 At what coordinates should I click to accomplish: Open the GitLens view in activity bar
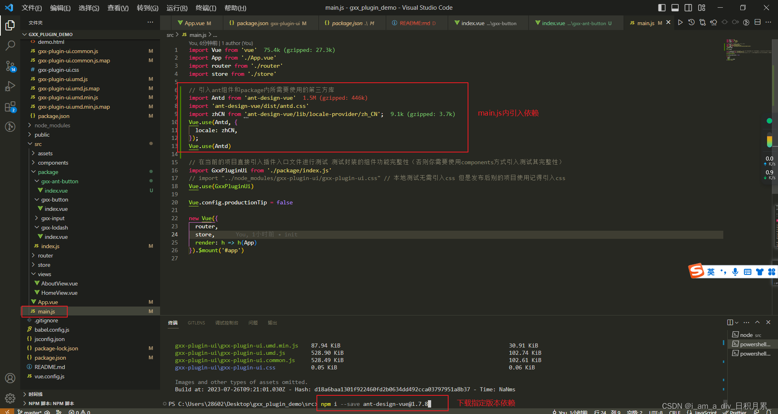pyautogui.click(x=10, y=127)
